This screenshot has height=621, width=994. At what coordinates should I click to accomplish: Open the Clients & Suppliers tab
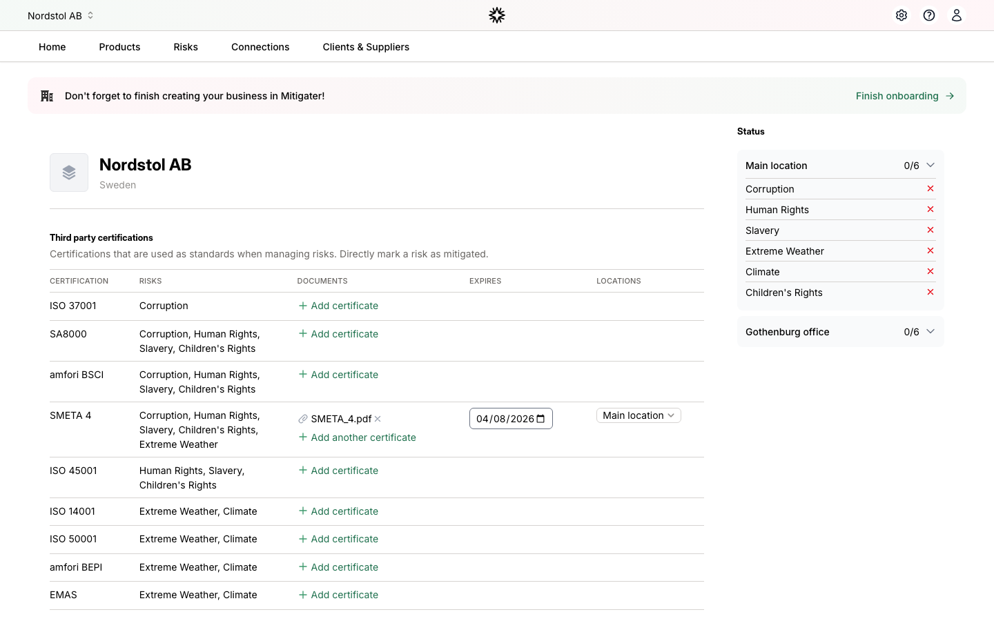[366, 47]
